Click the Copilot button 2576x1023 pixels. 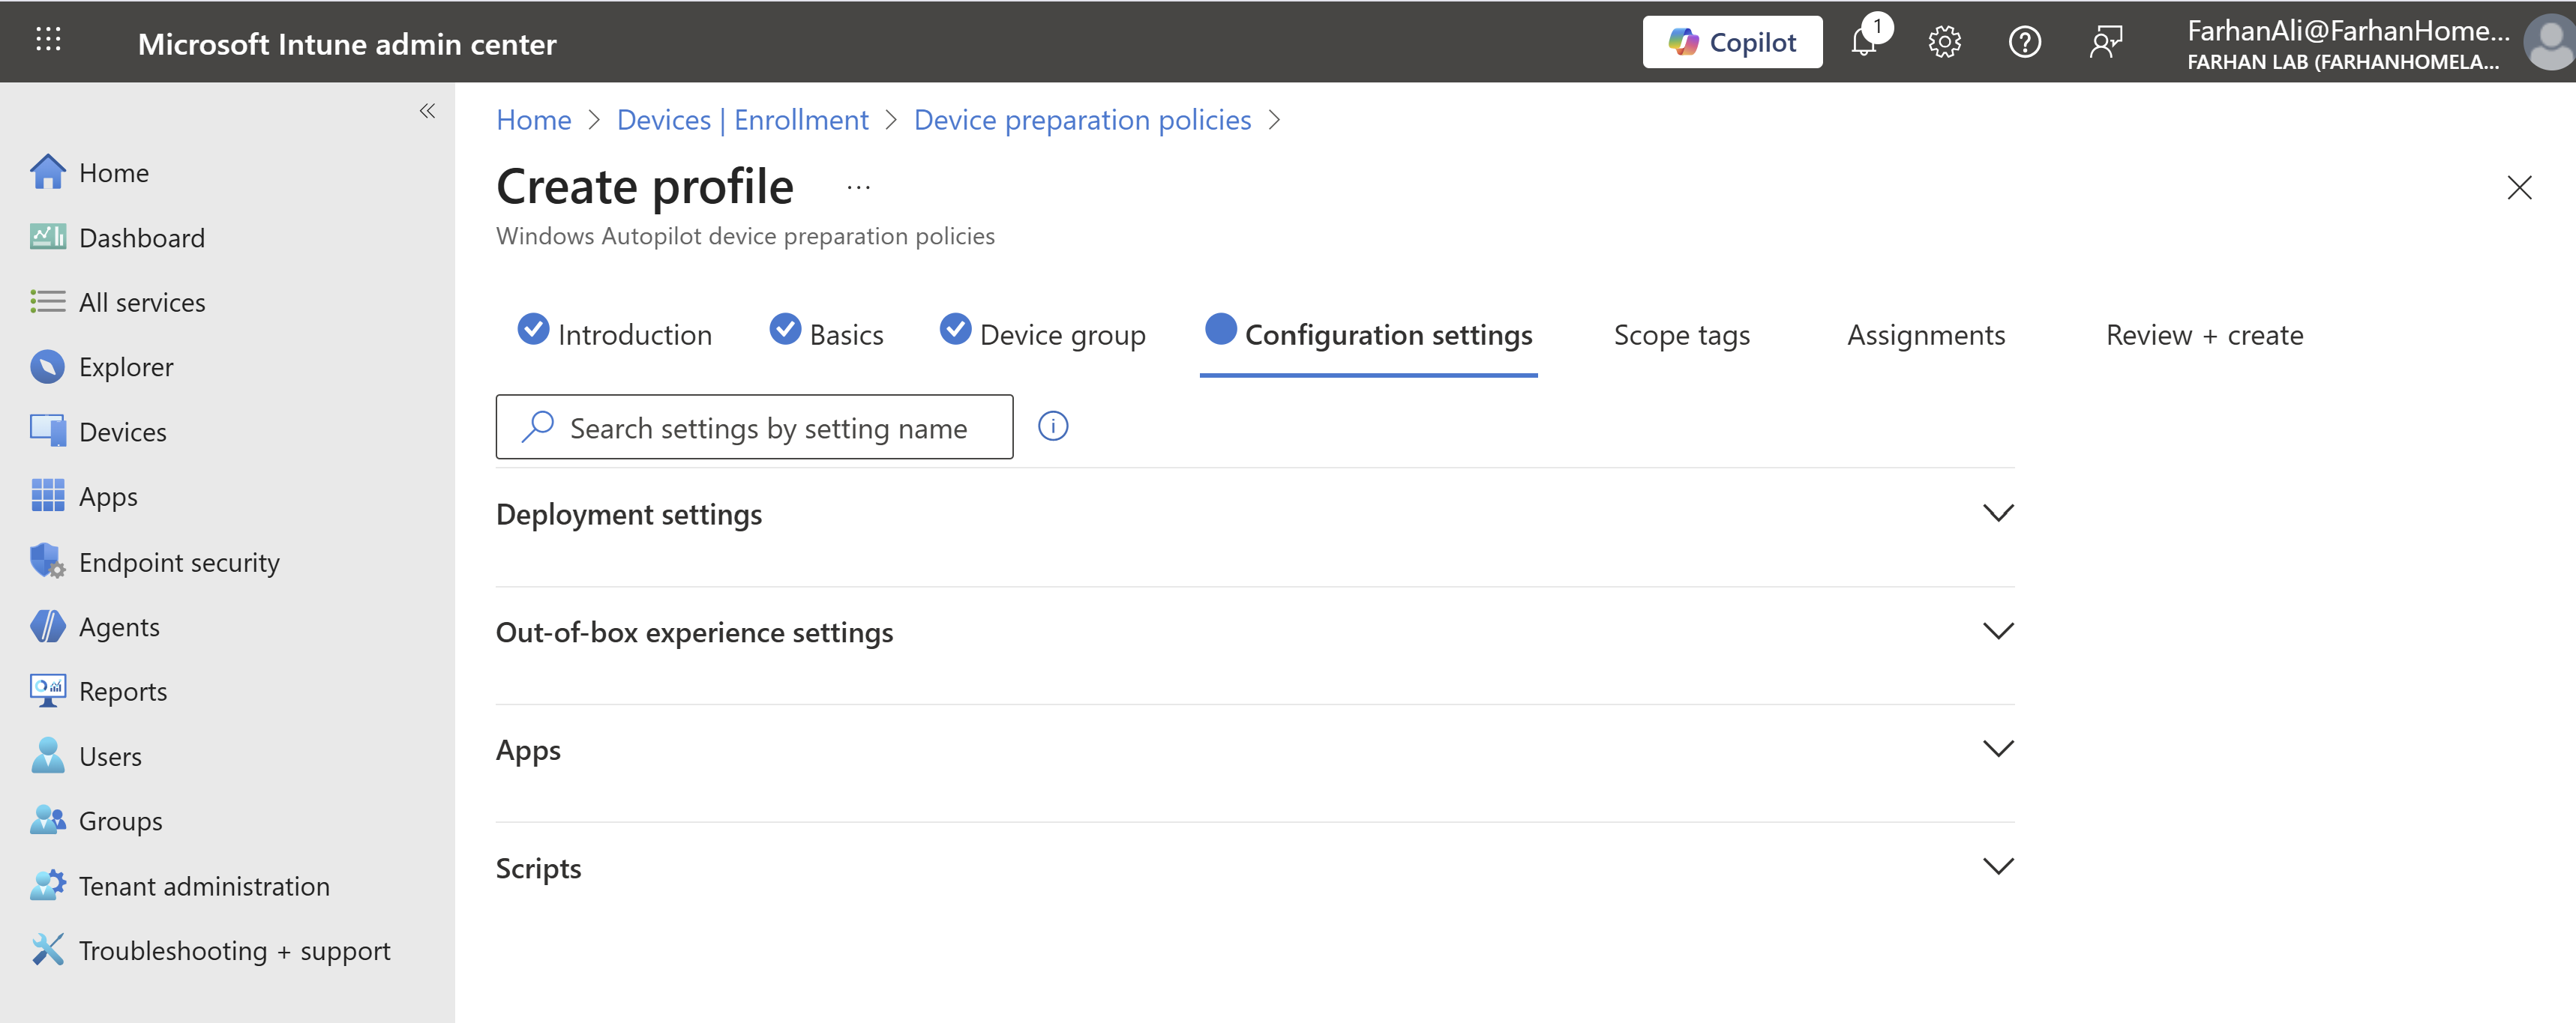(1732, 42)
